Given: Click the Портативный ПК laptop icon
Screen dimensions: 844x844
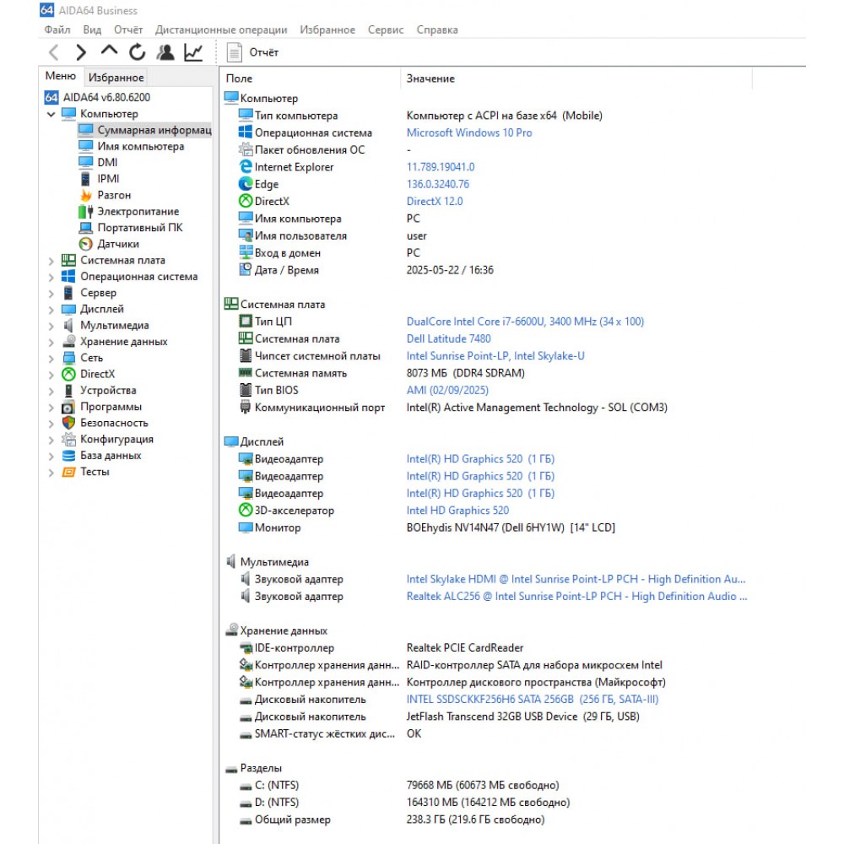Looking at the screenshot, I should coord(85,228).
